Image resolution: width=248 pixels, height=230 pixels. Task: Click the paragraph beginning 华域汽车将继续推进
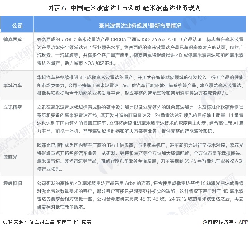[140, 85]
